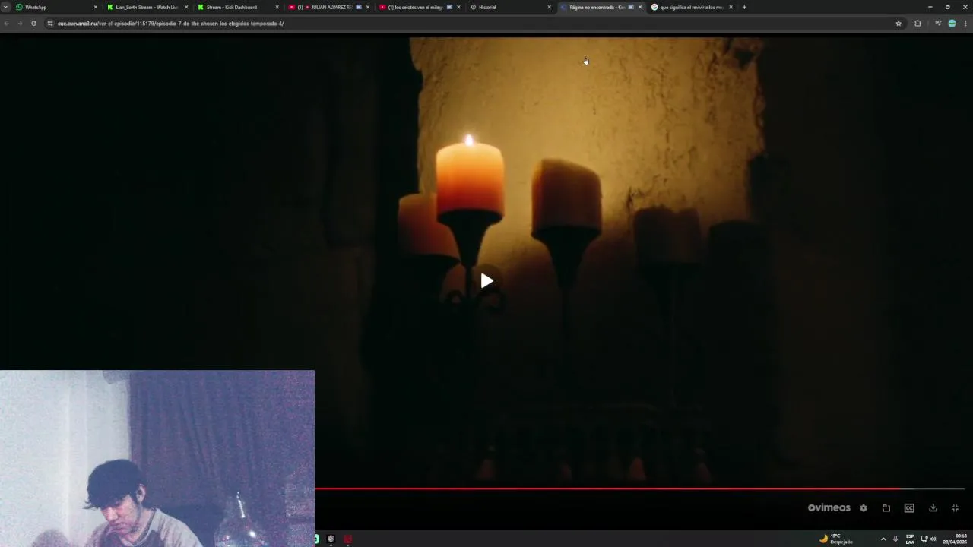
Task: Close the Lian_Sorth Stream tab
Action: 186,7
